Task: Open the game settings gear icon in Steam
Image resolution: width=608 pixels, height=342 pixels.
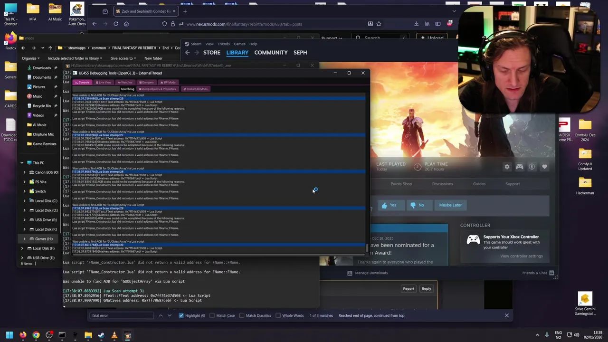Action: (x=507, y=167)
